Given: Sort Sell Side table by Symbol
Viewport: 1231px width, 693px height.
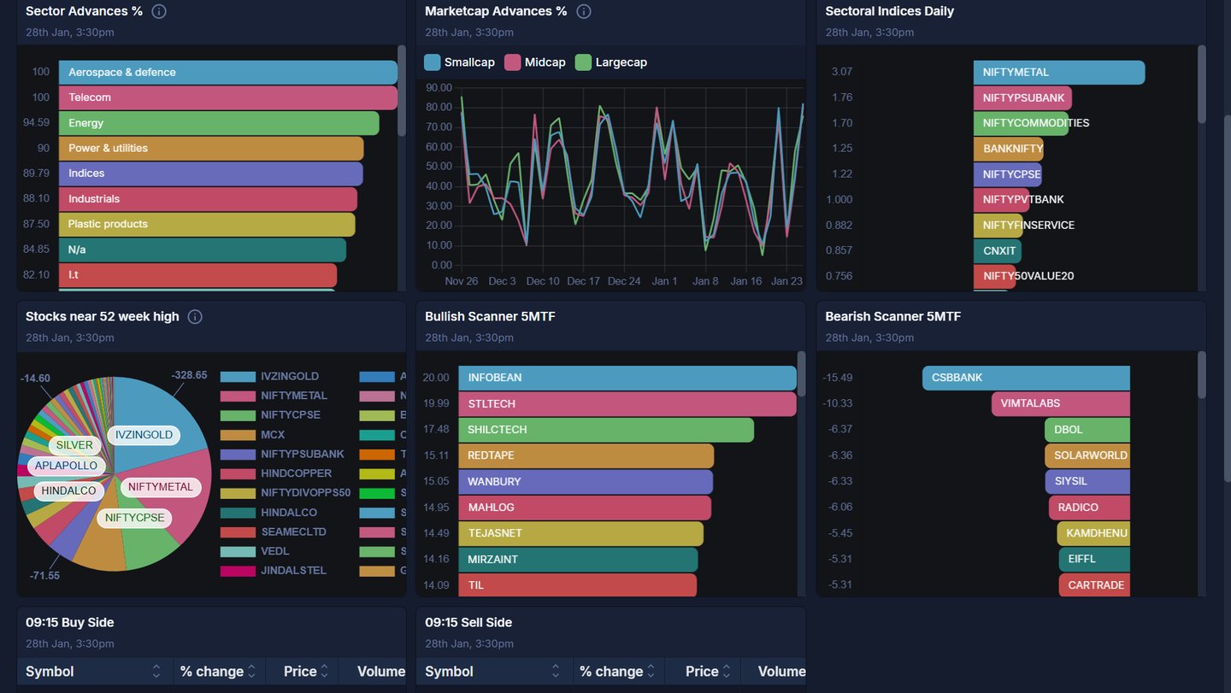Looking at the screenshot, I should point(494,672).
